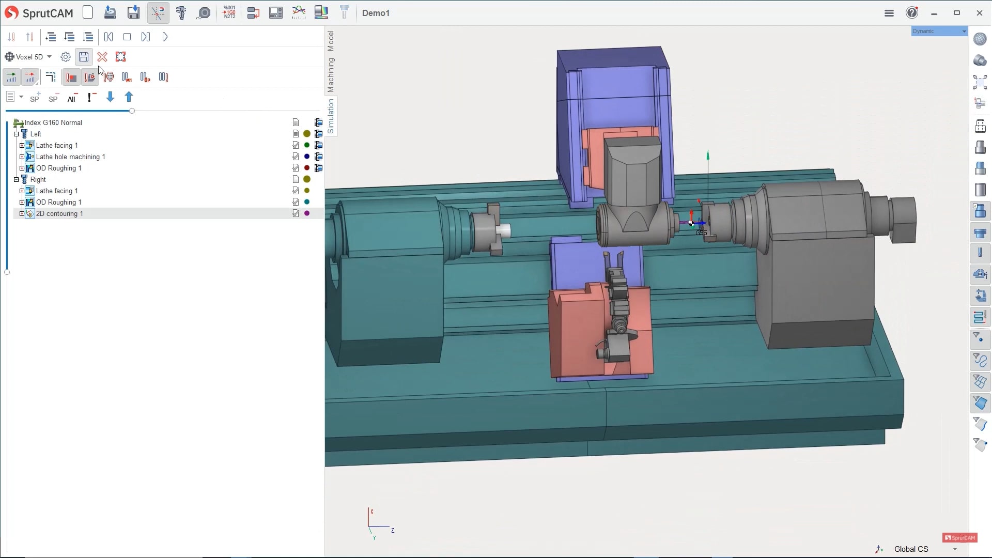Click the Save project floppy icon in top toolbar
This screenshot has height=558, width=992.
coord(133,12)
